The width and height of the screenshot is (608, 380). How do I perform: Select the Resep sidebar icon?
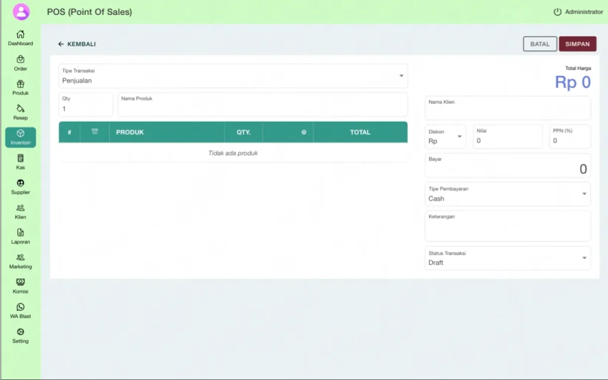click(20, 109)
